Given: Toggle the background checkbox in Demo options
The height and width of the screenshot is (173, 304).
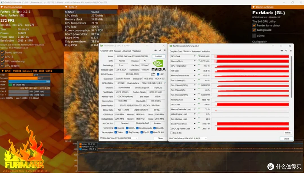Looking at the screenshot, I should pos(254,30).
